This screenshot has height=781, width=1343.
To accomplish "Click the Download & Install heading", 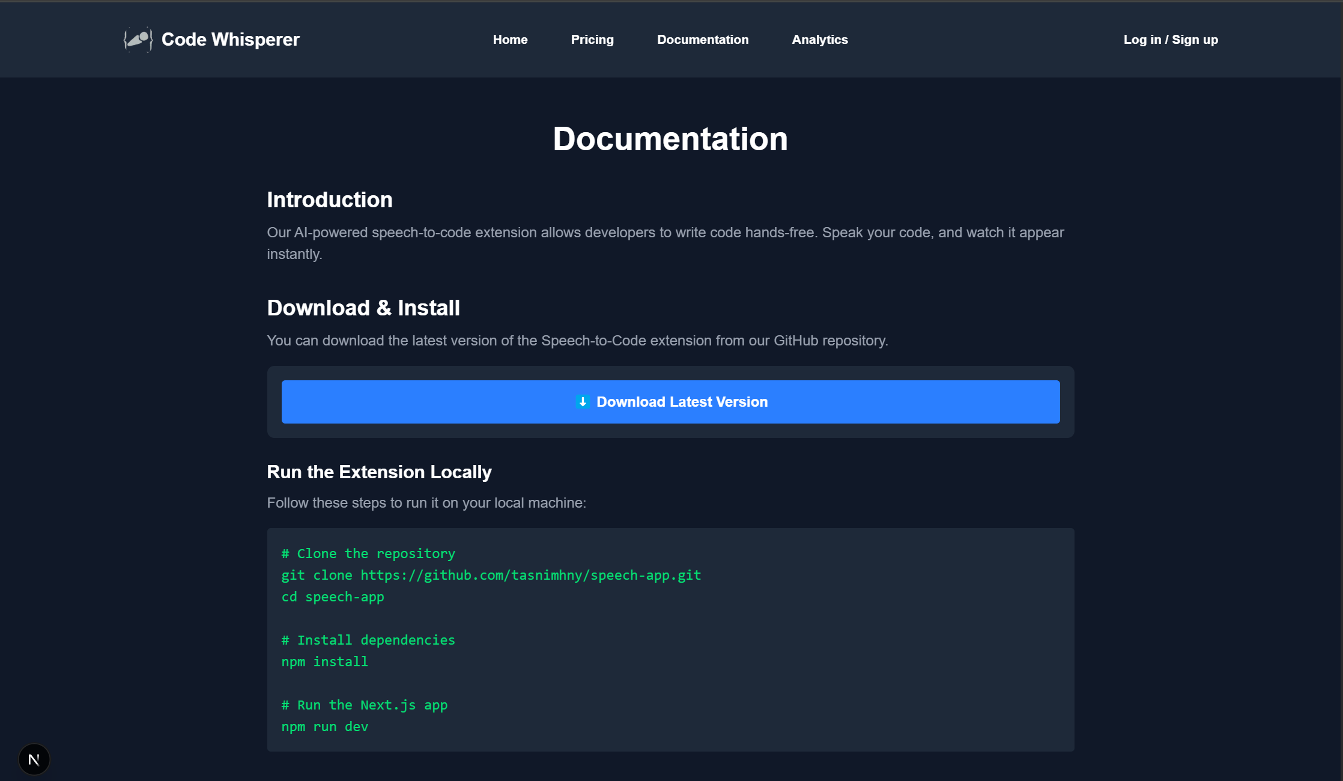I will tap(363, 308).
